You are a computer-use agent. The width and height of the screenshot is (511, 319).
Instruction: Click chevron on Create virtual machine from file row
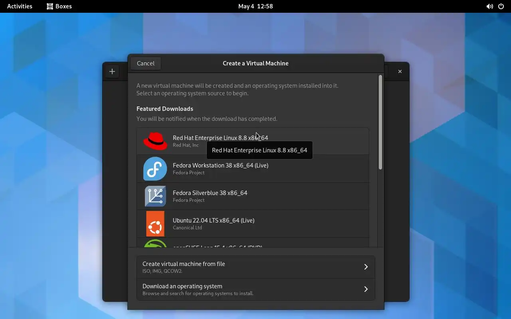click(366, 267)
